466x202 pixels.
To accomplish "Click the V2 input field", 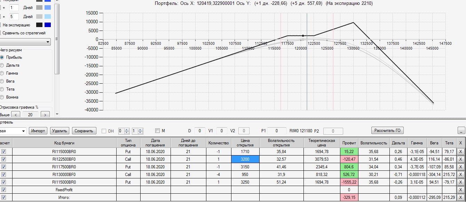I will coord(244,131).
